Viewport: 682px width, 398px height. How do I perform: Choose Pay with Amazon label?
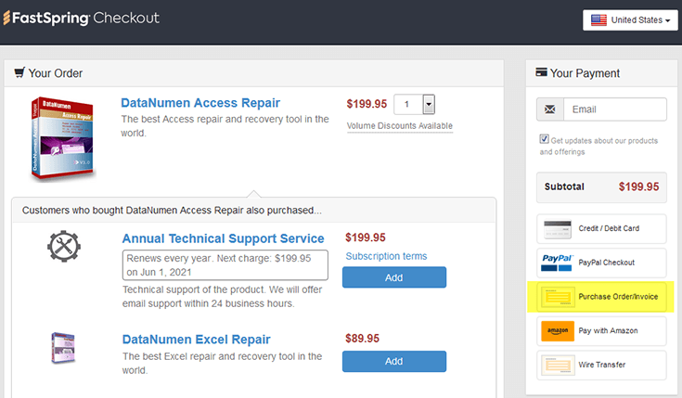tap(608, 330)
